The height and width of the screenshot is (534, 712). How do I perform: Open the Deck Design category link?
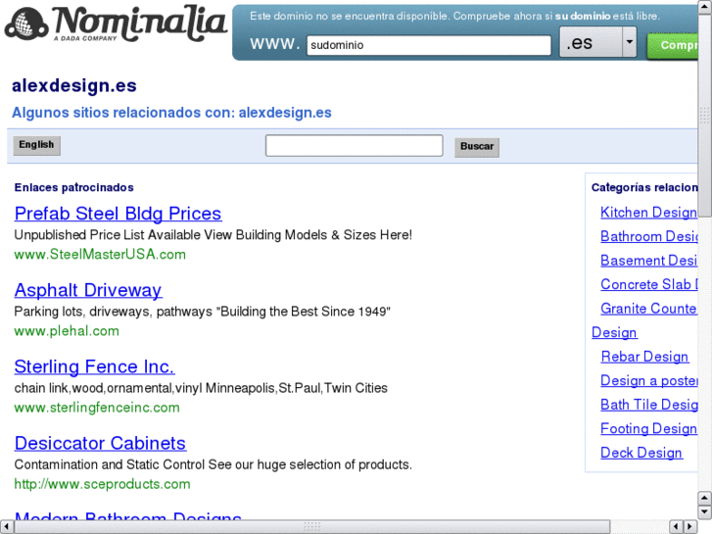641,453
